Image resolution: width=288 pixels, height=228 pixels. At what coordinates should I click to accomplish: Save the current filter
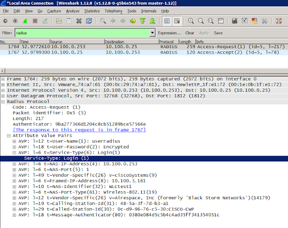click(x=218, y=33)
